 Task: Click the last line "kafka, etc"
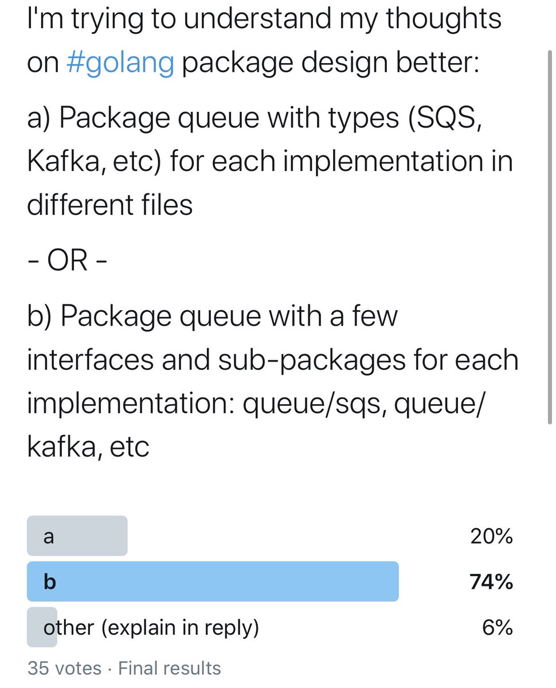pyautogui.click(x=88, y=446)
